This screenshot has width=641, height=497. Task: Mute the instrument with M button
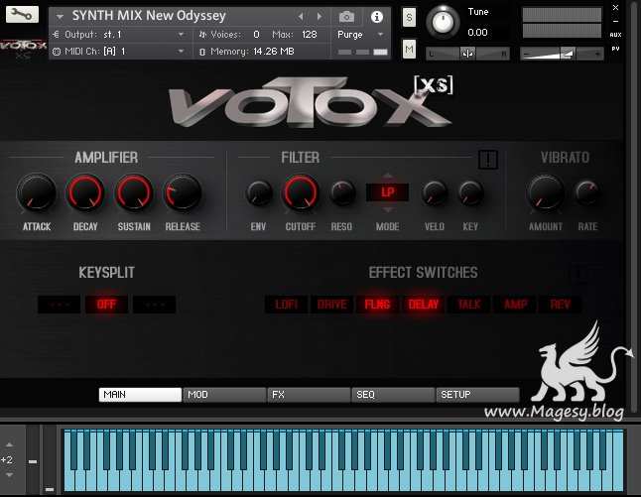click(x=409, y=50)
